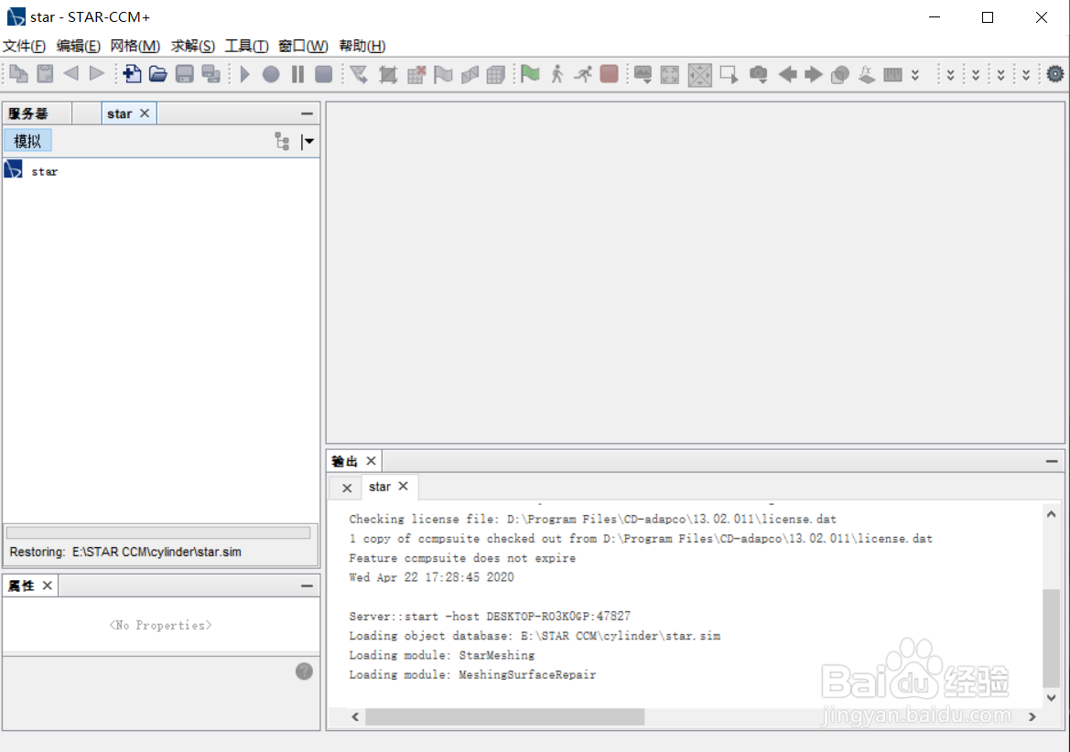Close the star tab in the output window
Screen dimensions: 1070x752
click(404, 486)
